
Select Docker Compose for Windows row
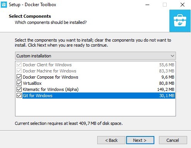(x=95, y=77)
